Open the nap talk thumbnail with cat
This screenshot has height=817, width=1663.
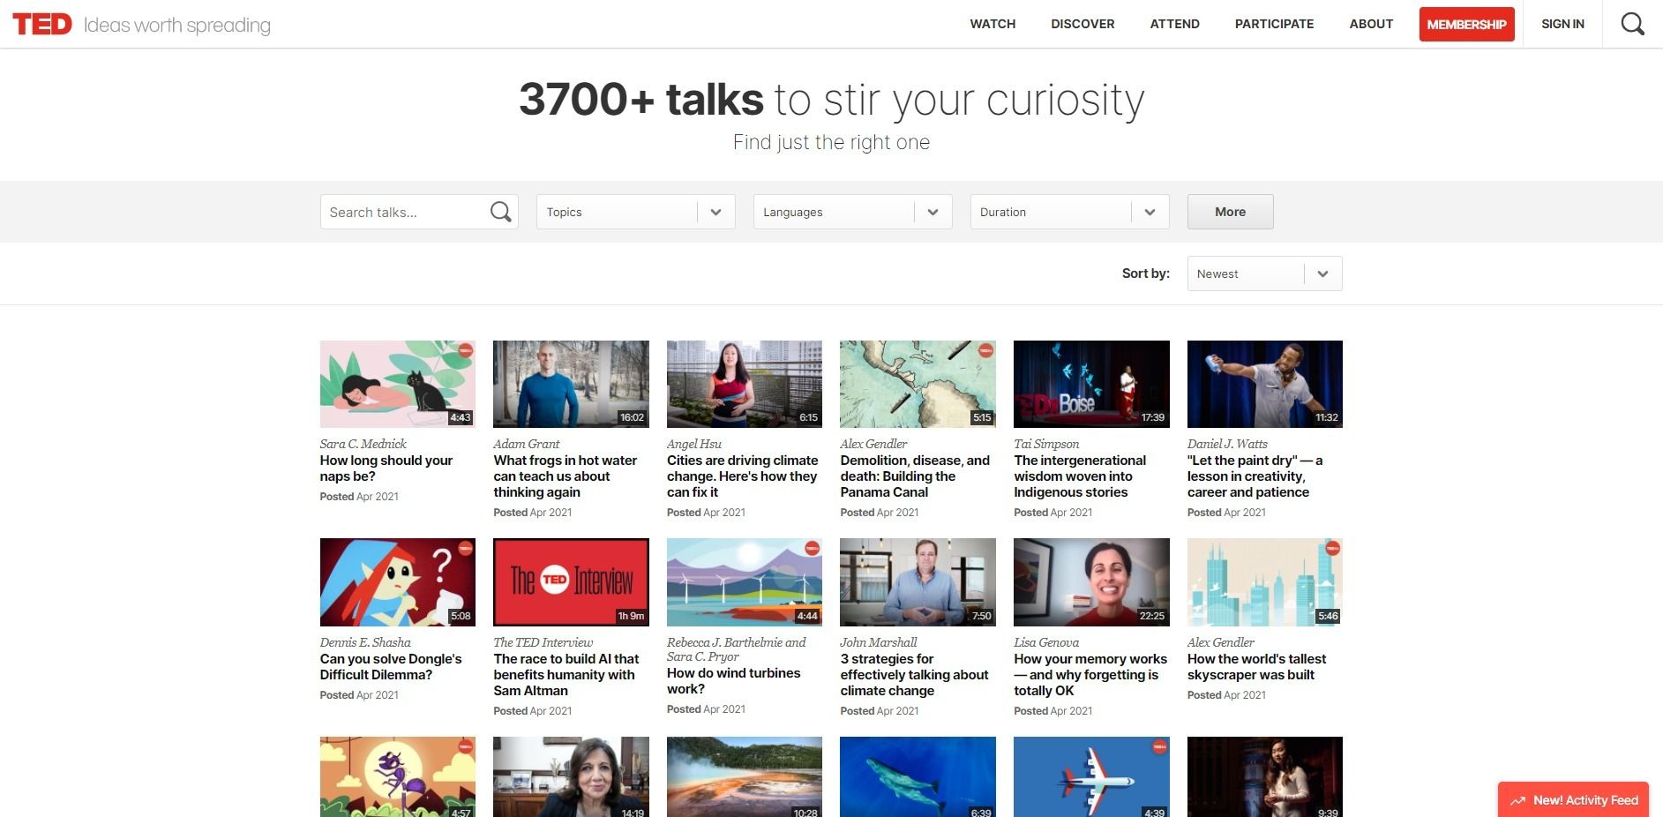click(397, 384)
